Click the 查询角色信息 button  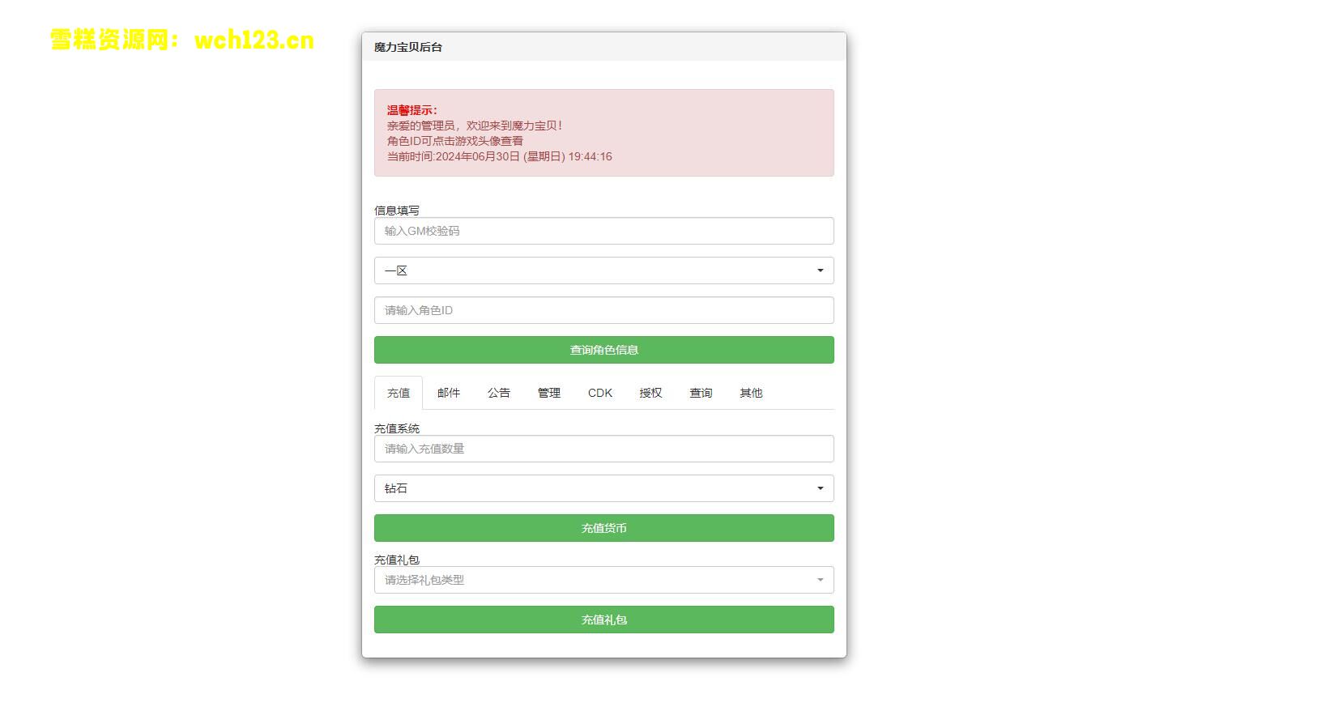[x=603, y=350]
